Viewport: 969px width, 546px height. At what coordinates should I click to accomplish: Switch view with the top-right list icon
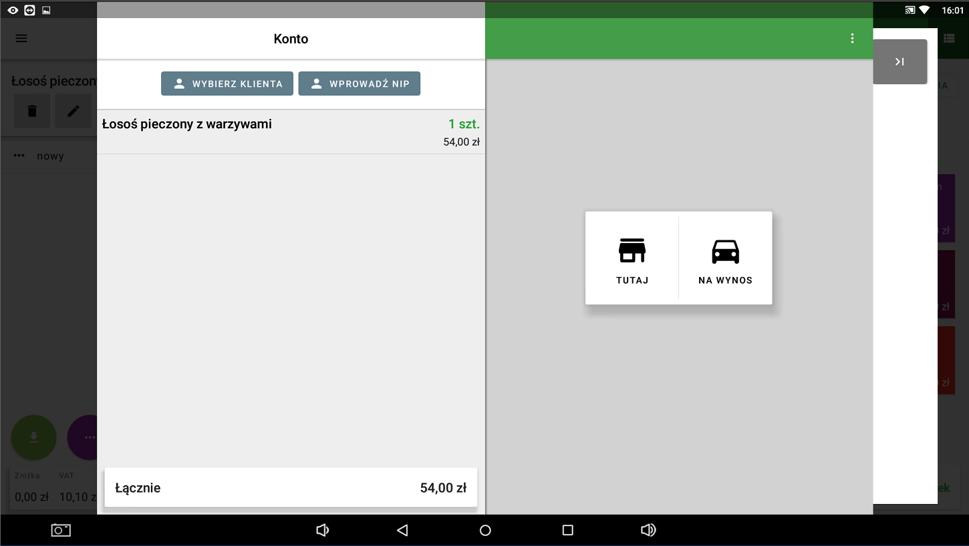pyautogui.click(x=949, y=38)
